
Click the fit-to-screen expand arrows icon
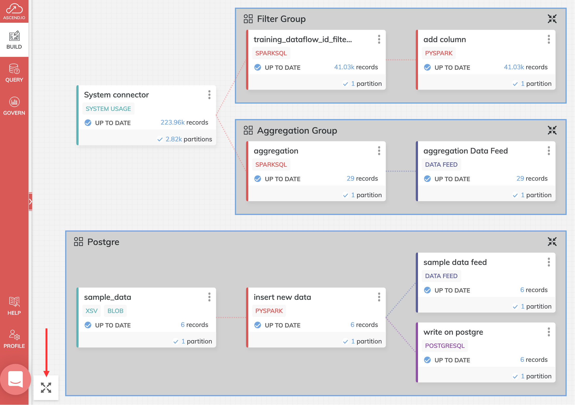(x=46, y=388)
